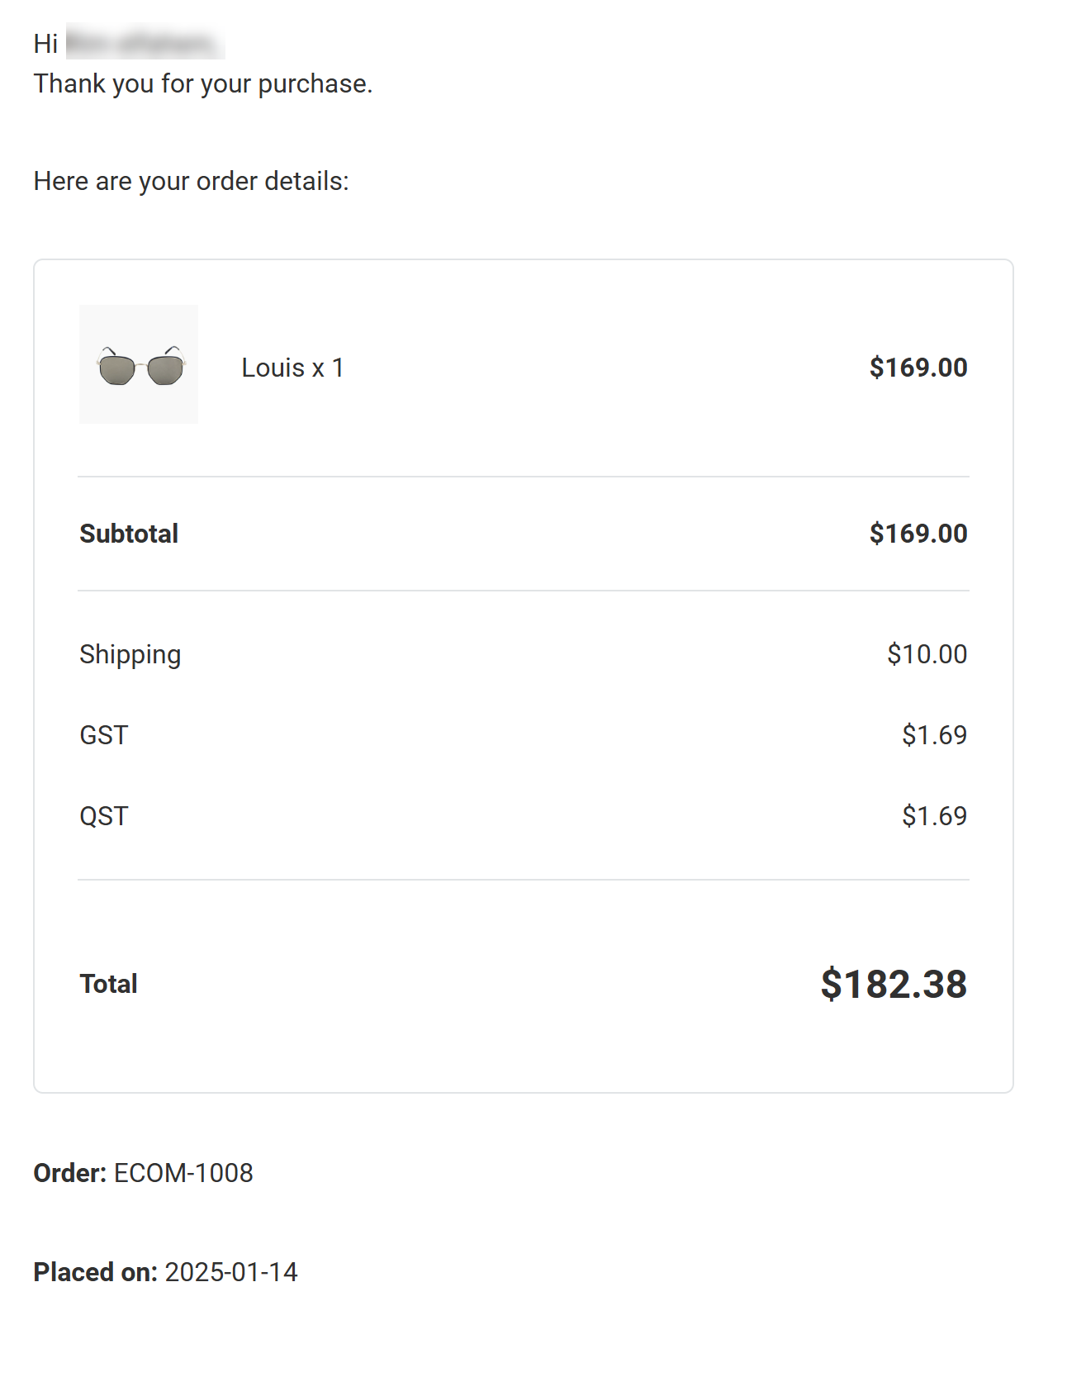Click the $1.69 amount in the QST row
The image size is (1067, 1377).
[934, 816]
